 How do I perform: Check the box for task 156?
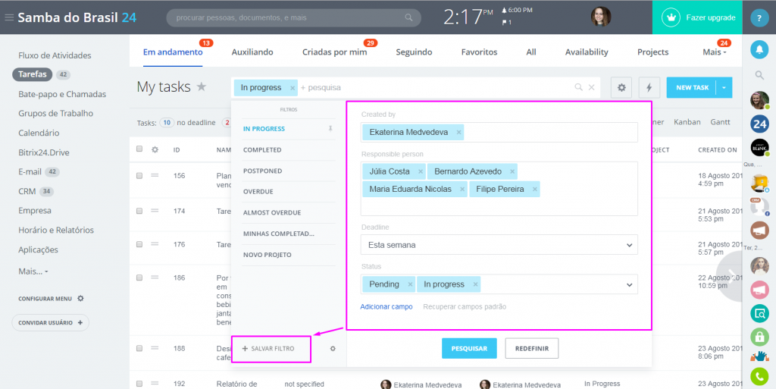[139, 176]
